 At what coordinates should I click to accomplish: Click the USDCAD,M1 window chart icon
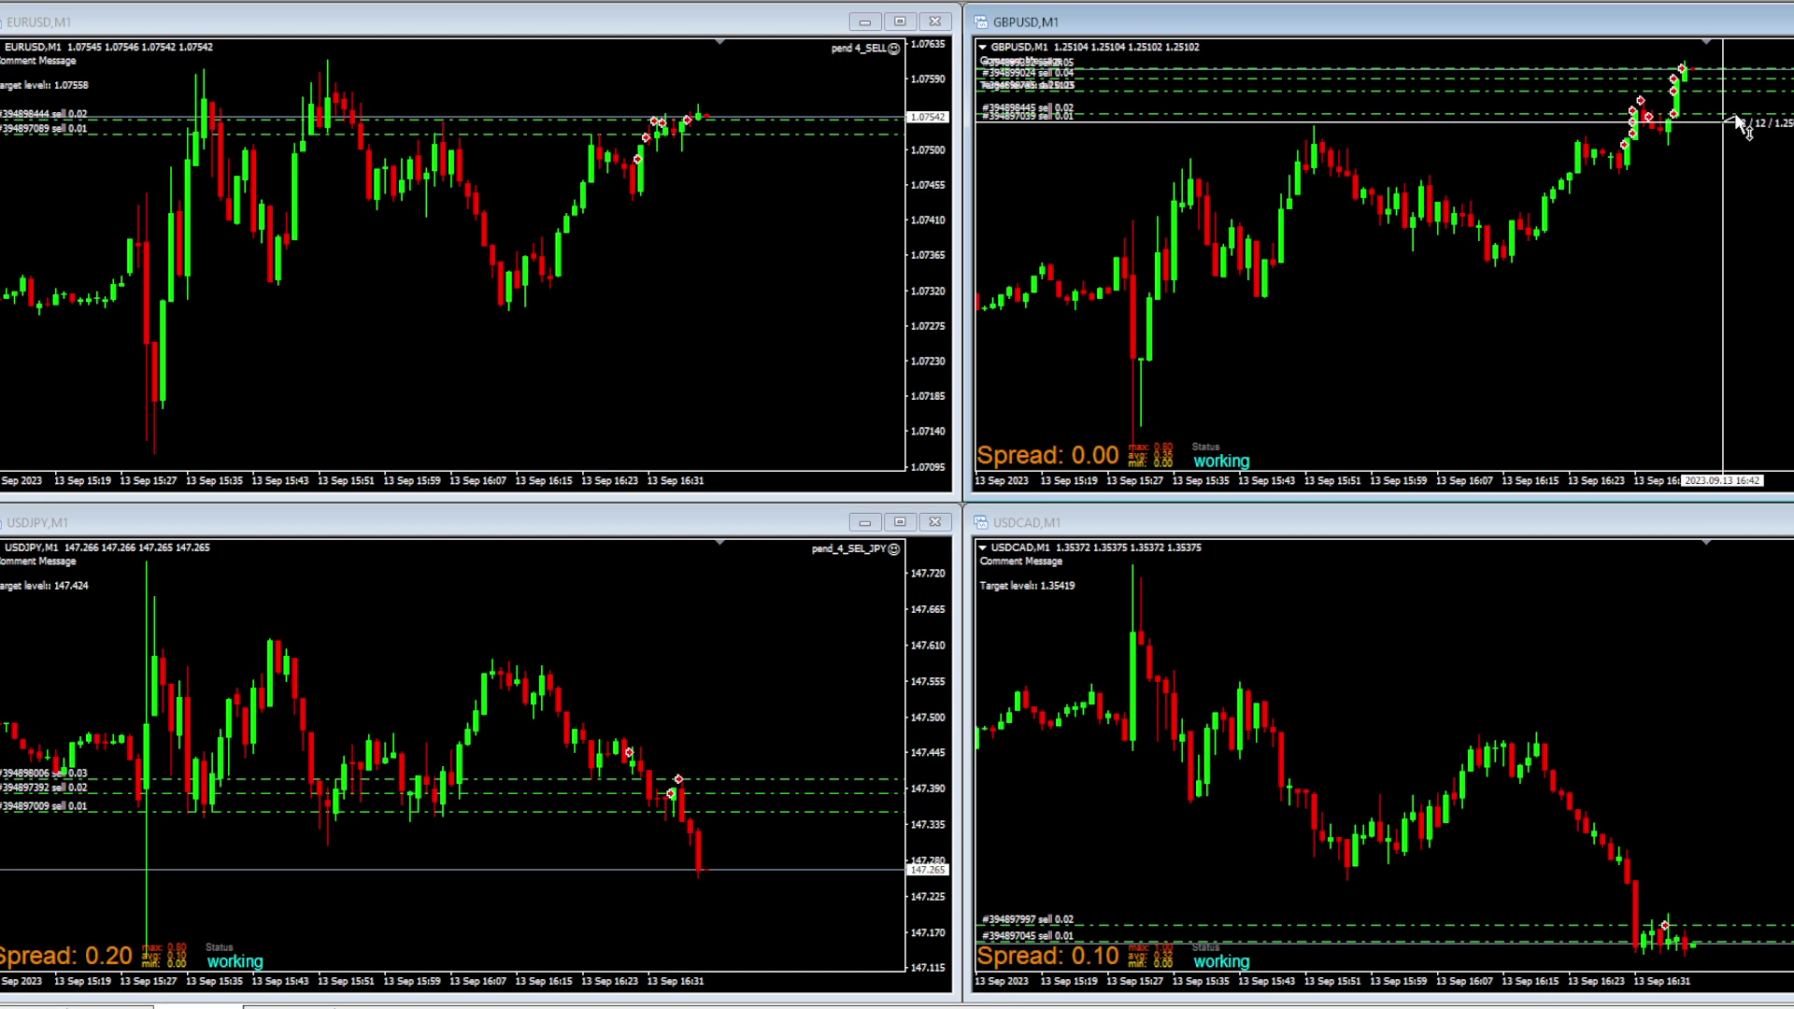tap(981, 523)
